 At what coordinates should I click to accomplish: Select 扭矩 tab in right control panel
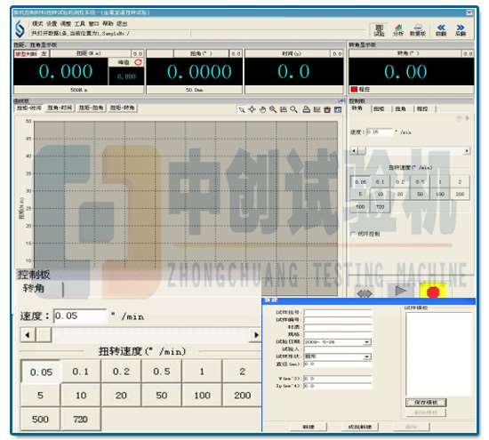[379, 108]
